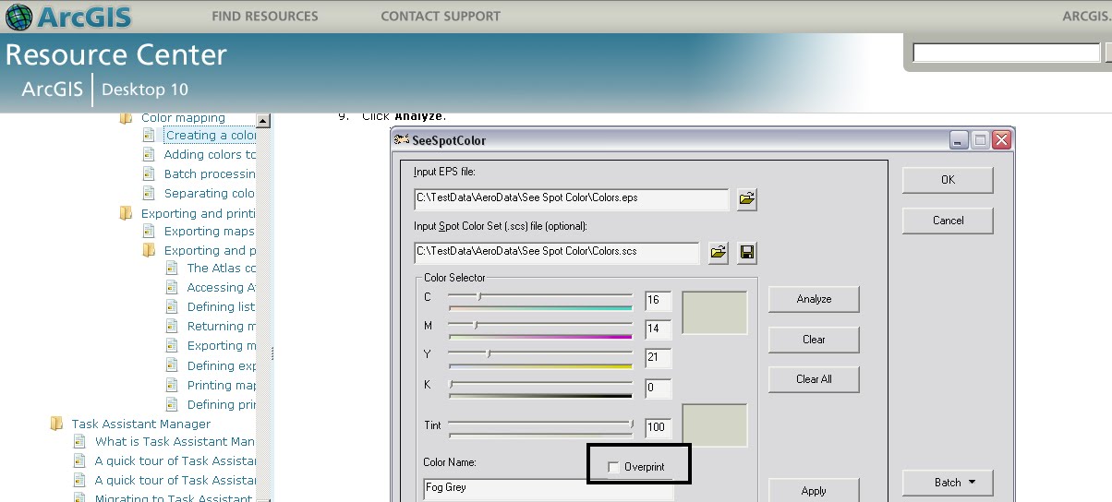
Task: Open Migrating to Task Assistant topic
Action: pyautogui.click(x=175, y=498)
